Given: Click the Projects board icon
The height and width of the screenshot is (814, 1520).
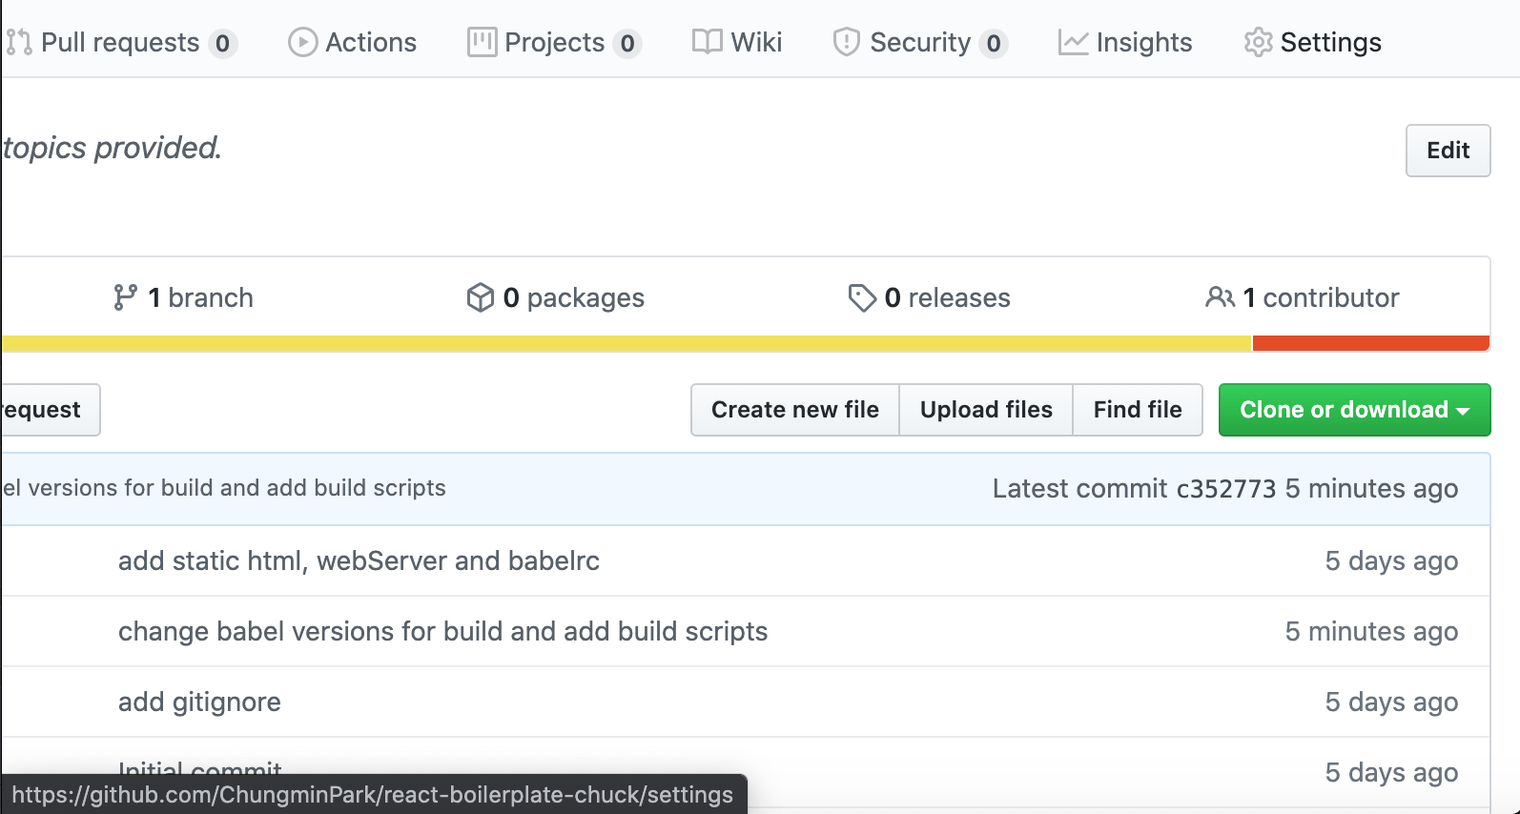Looking at the screenshot, I should point(482,42).
